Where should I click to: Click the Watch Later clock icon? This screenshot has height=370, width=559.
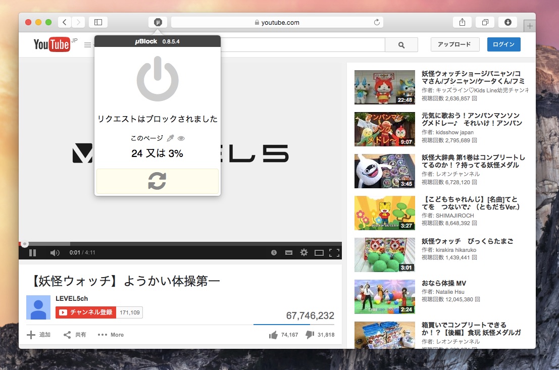tap(274, 253)
